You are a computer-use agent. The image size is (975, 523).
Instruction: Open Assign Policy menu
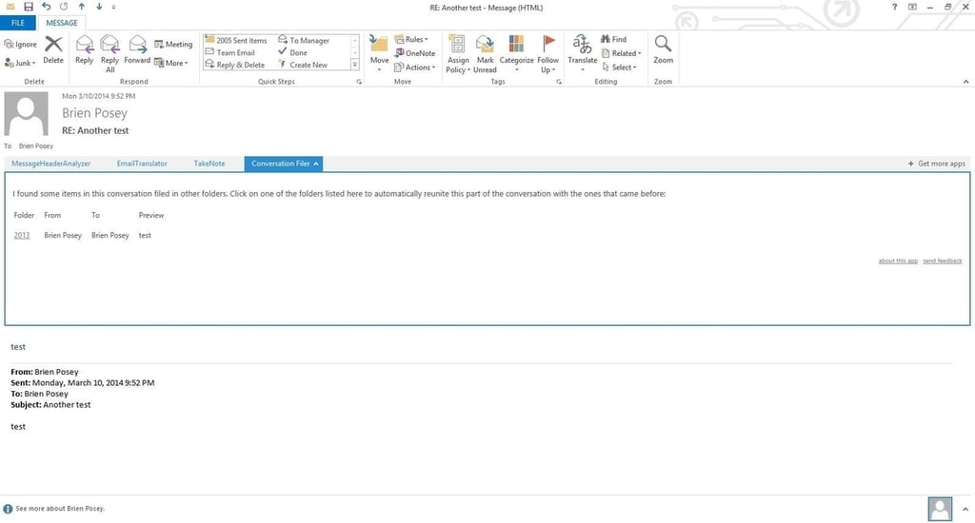coord(458,54)
